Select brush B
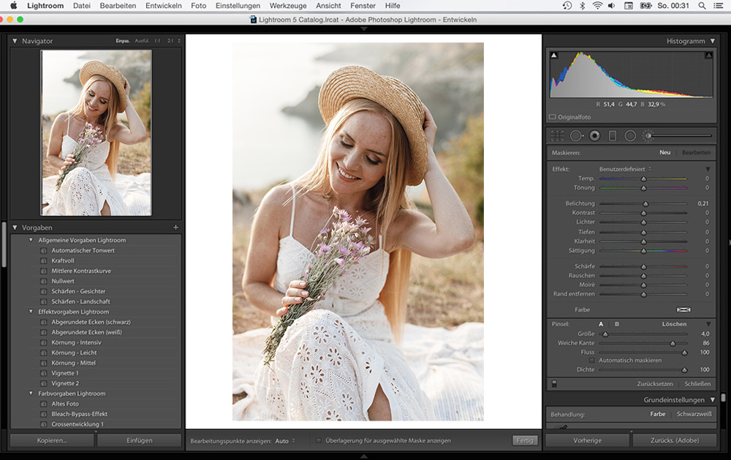This screenshot has width=731, height=460. point(617,324)
